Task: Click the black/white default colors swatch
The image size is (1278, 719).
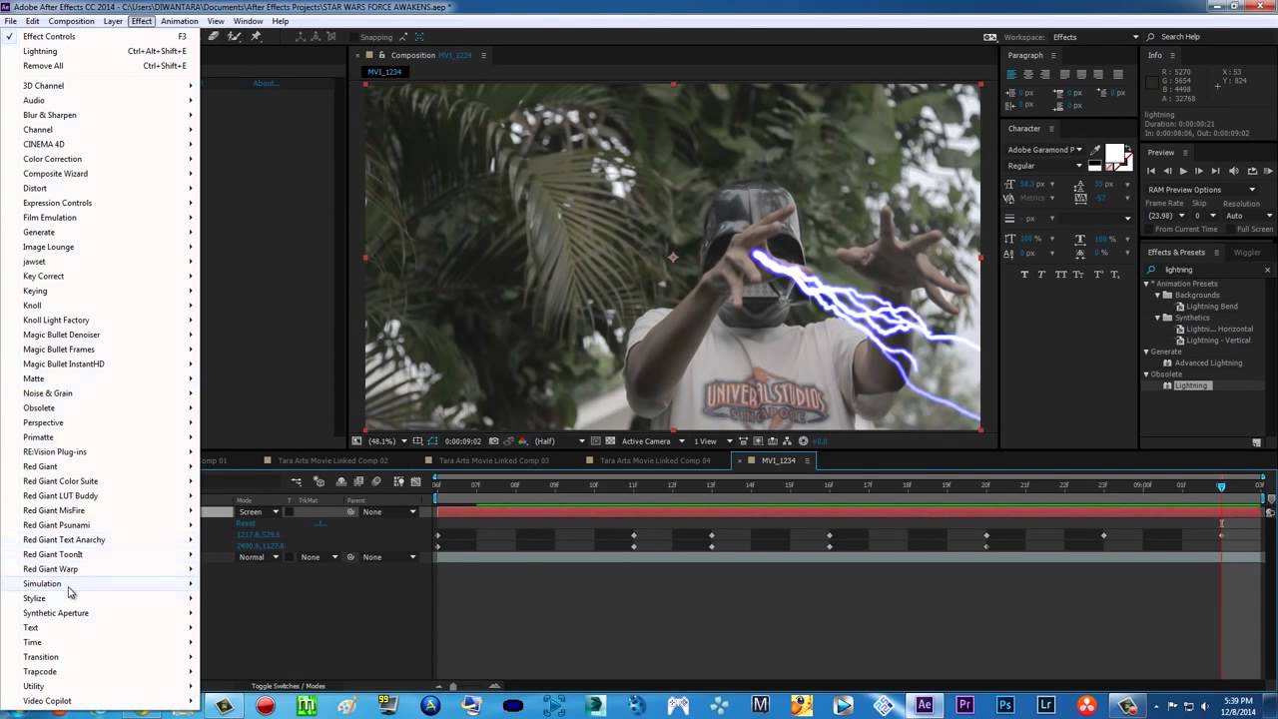Action: click(x=1094, y=166)
